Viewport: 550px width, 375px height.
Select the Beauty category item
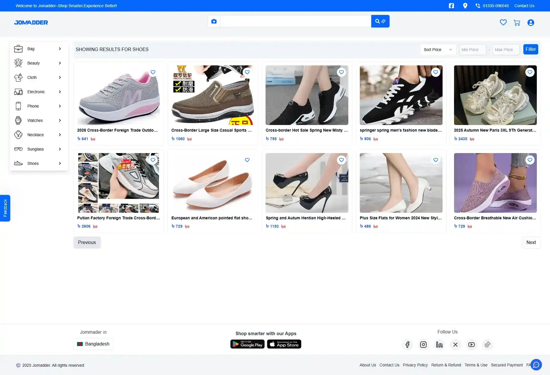coord(34,63)
